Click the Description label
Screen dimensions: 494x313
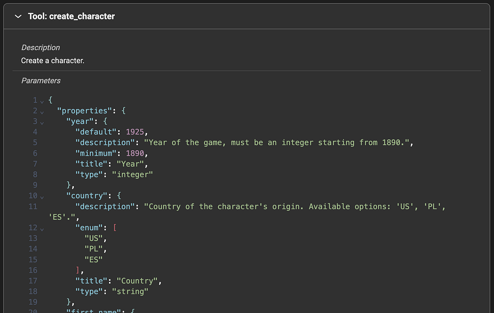[x=41, y=48]
